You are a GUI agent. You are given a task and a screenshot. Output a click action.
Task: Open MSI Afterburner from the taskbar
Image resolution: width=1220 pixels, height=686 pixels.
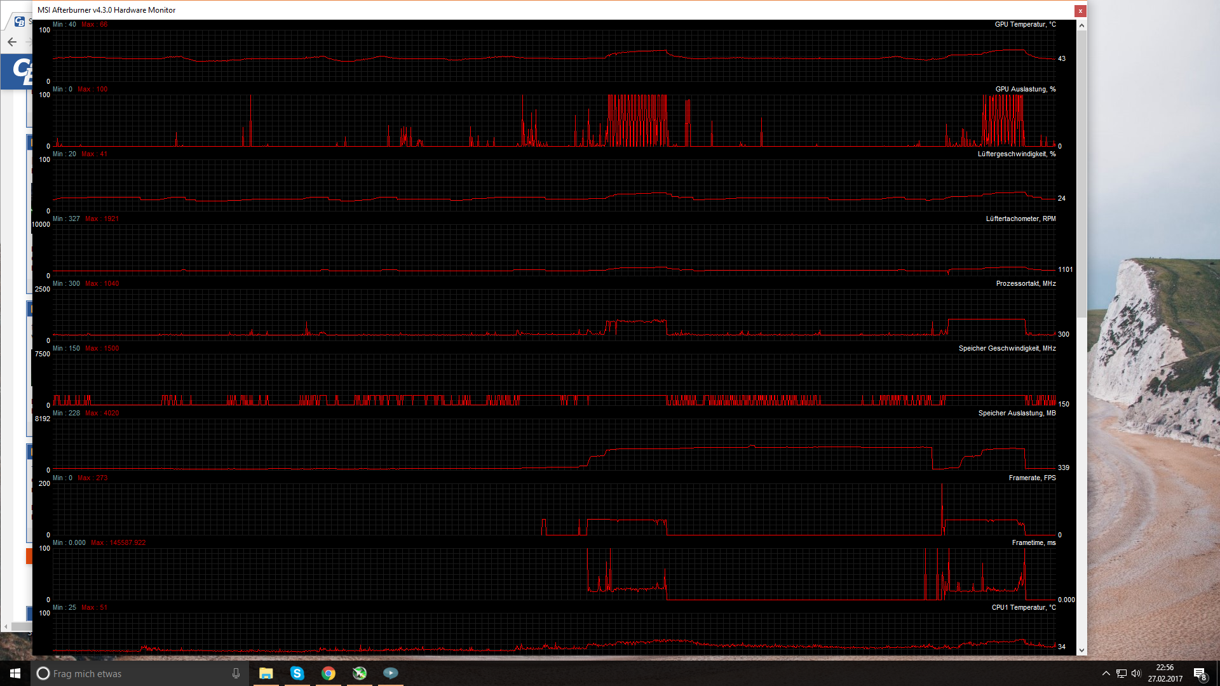coord(360,673)
